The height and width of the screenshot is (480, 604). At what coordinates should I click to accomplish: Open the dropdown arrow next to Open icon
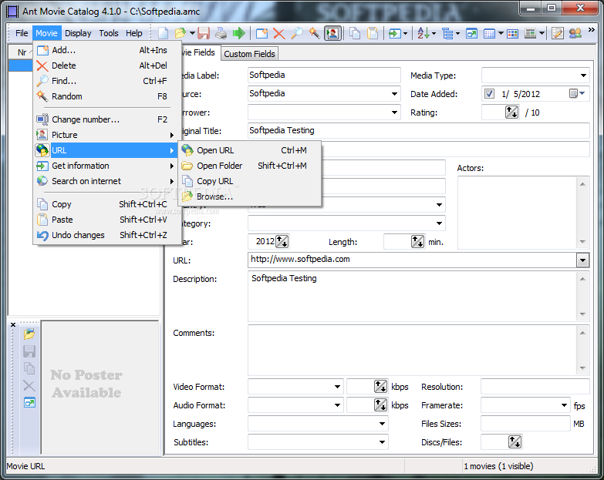[192, 33]
